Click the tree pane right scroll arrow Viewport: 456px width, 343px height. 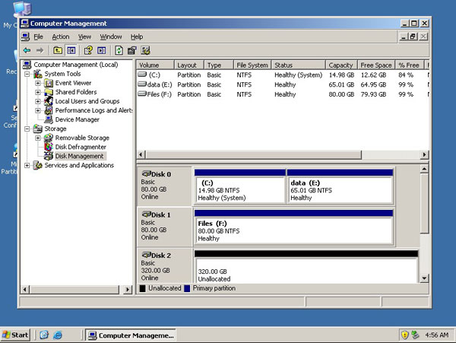pos(128,290)
